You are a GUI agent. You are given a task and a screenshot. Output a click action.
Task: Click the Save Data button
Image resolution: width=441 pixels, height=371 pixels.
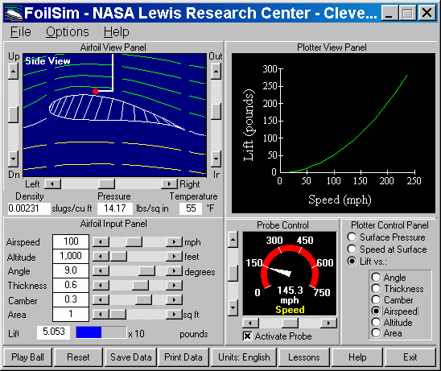click(x=131, y=357)
